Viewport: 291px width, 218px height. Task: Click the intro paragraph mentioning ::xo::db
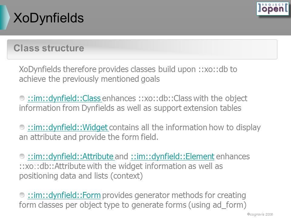coord(128,74)
